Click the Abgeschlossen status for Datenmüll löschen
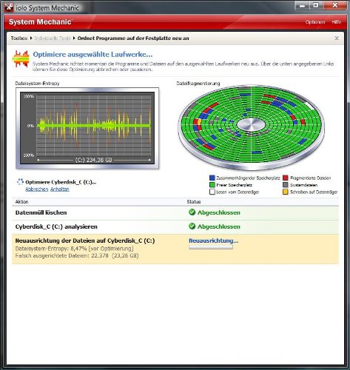The width and height of the screenshot is (350, 370). 219,212
